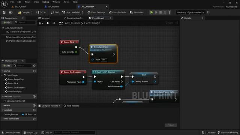
Task: Click the frame skip button
Action: click(x=156, y=12)
